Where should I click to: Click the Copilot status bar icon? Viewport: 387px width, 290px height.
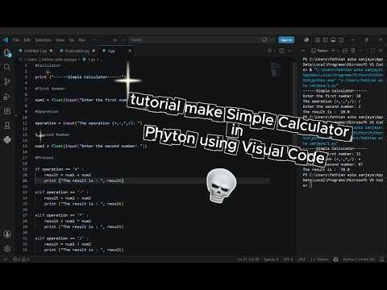coord(335,259)
